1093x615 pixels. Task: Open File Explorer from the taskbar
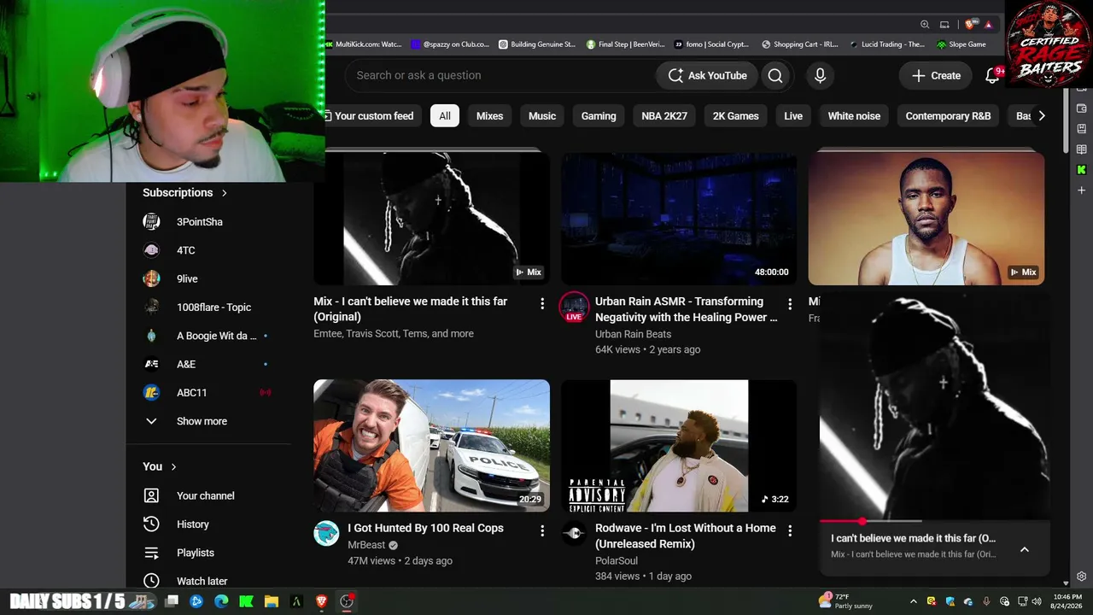(272, 601)
